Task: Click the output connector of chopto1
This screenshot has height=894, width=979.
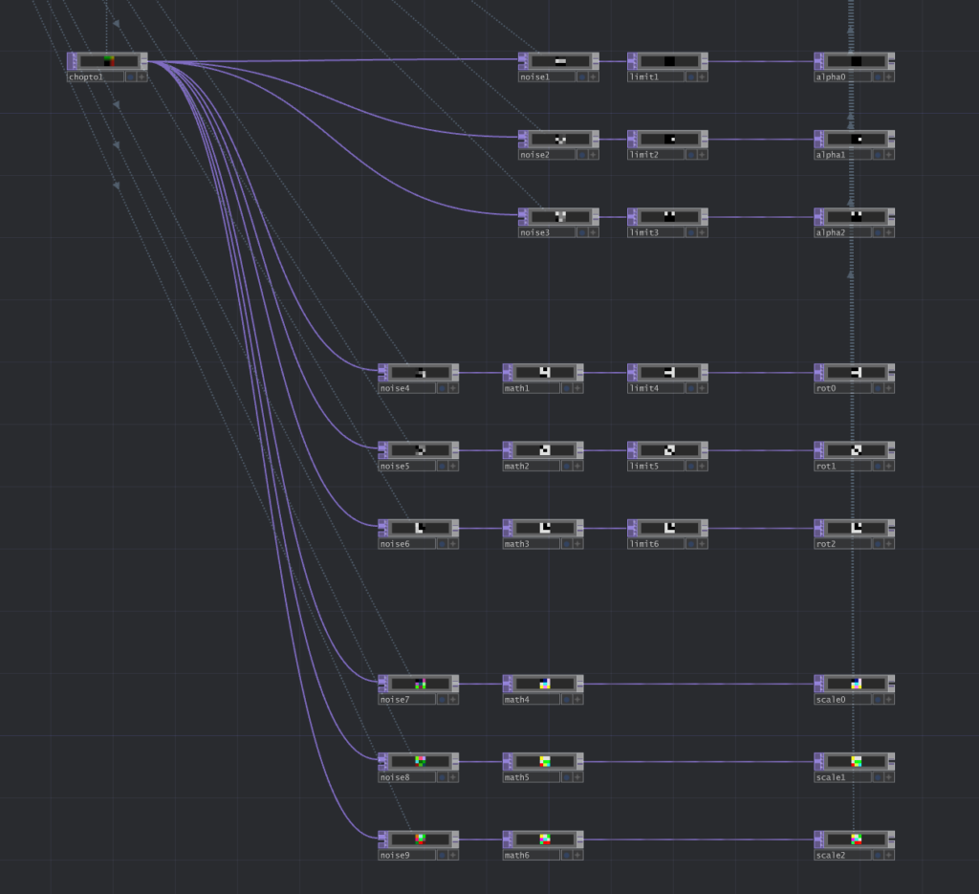Action: (144, 61)
